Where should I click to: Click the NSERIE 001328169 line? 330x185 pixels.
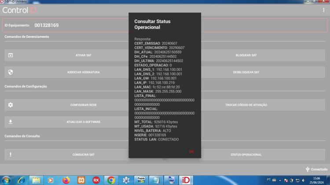pyautogui.click(x=150, y=135)
